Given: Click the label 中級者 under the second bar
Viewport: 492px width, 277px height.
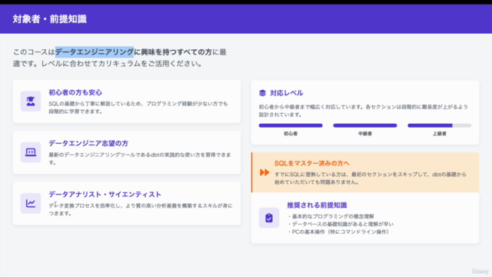Looking at the screenshot, I should (x=365, y=133).
